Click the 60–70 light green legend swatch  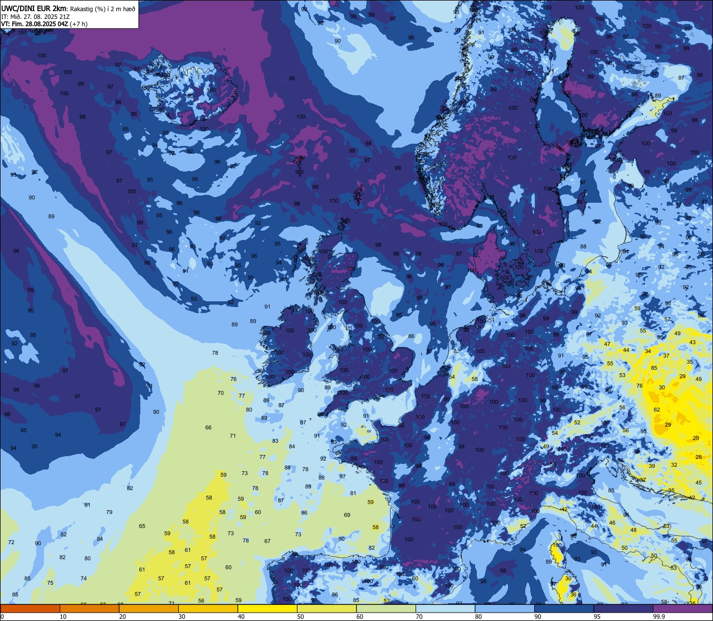click(386, 608)
